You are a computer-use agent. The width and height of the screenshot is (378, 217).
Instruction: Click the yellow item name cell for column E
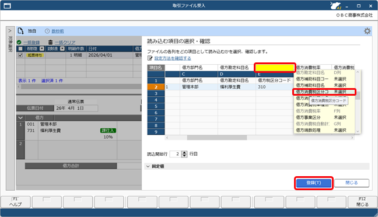pos(275,68)
